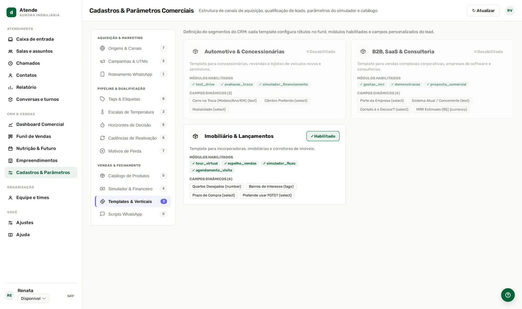Click the Conversas e turnos layers icon

pos(10,100)
